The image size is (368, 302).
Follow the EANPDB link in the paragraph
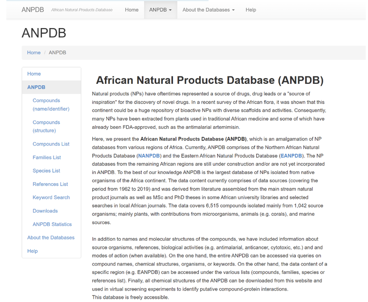[x=291, y=156]
